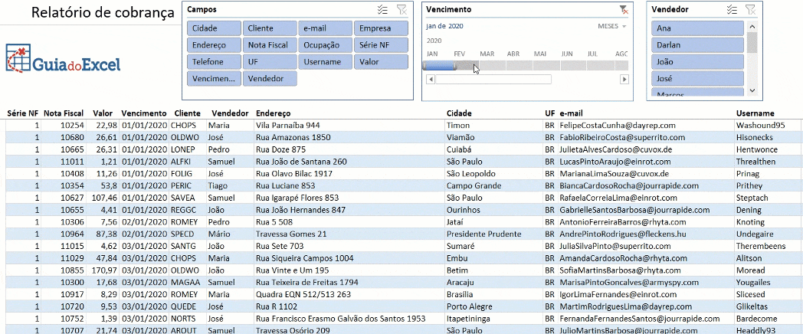Viewport: 803px width, 334px height.
Task: Select cell with Nota Fiscal 10254
Action: [64, 125]
